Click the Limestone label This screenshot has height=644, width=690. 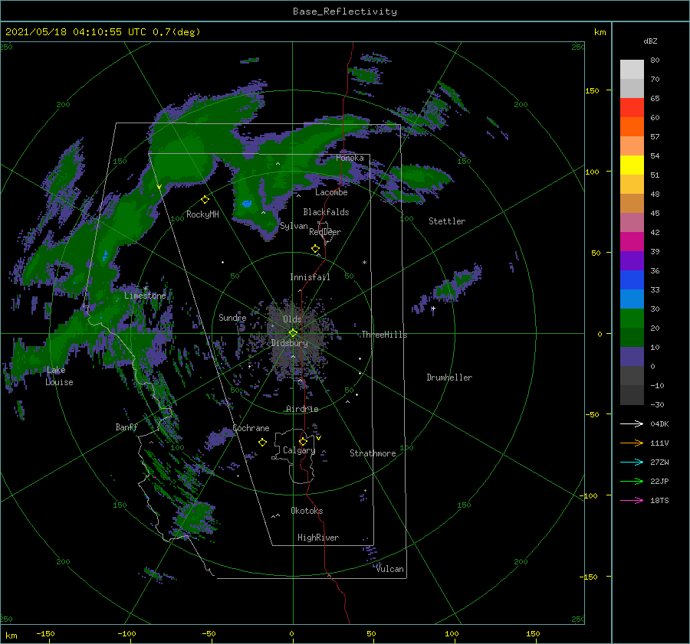click(x=145, y=296)
